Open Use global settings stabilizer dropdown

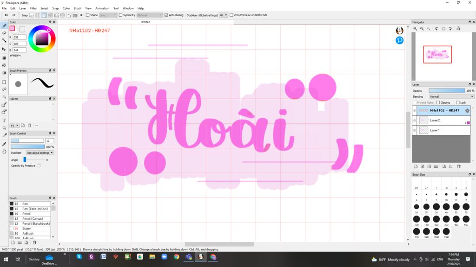pos(40,153)
